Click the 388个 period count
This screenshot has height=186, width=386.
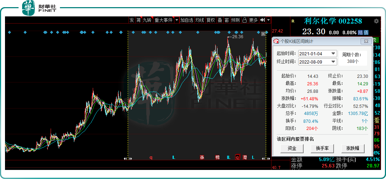click(353, 62)
